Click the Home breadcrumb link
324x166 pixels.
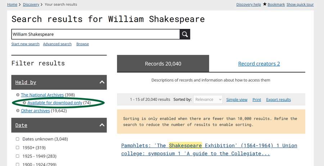coord(12,4)
